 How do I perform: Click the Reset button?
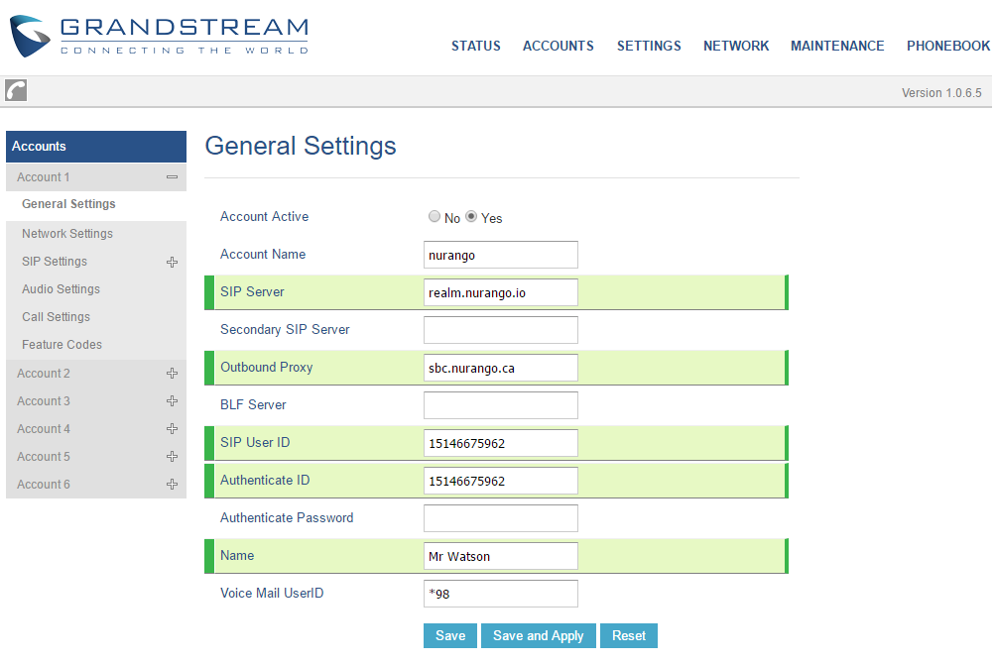tap(629, 635)
